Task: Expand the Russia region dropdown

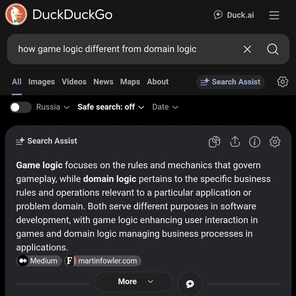Action: [53, 107]
